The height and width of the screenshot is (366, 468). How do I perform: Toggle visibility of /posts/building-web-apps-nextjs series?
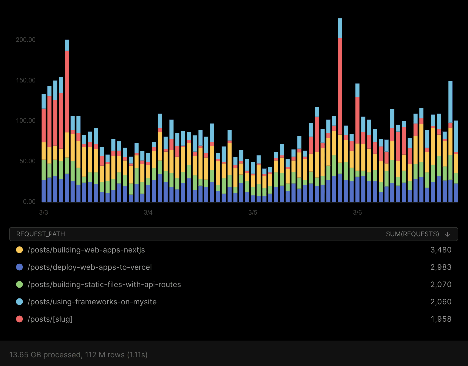[86, 250]
